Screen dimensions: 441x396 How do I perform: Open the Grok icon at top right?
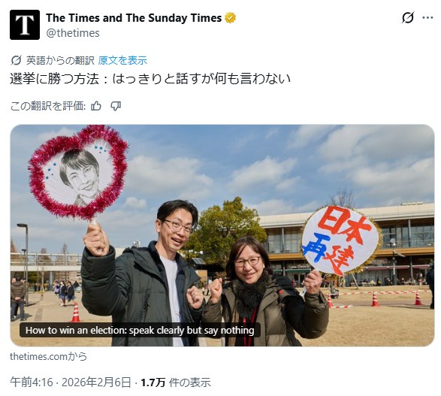pyautogui.click(x=408, y=18)
